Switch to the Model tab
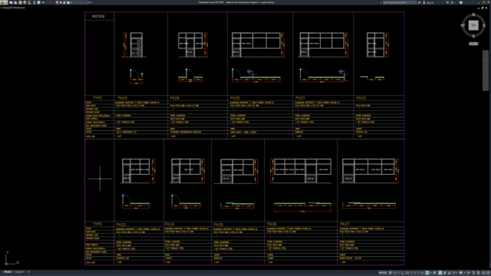The height and width of the screenshot is (276, 491). point(8,272)
